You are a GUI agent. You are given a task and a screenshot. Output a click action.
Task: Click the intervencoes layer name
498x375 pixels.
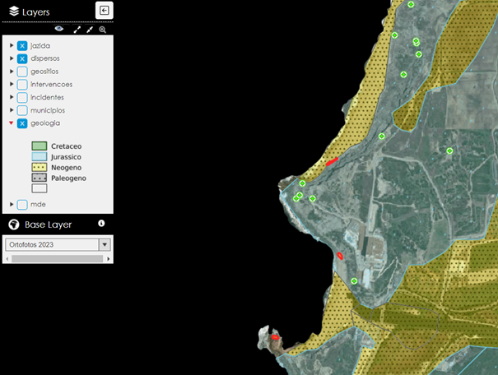(x=52, y=85)
